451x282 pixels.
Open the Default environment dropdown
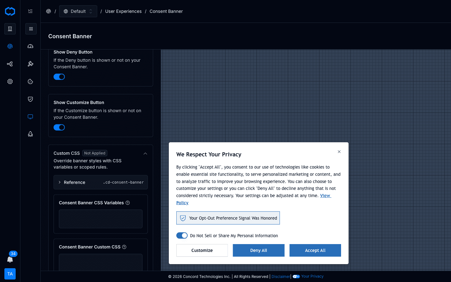coord(78,11)
